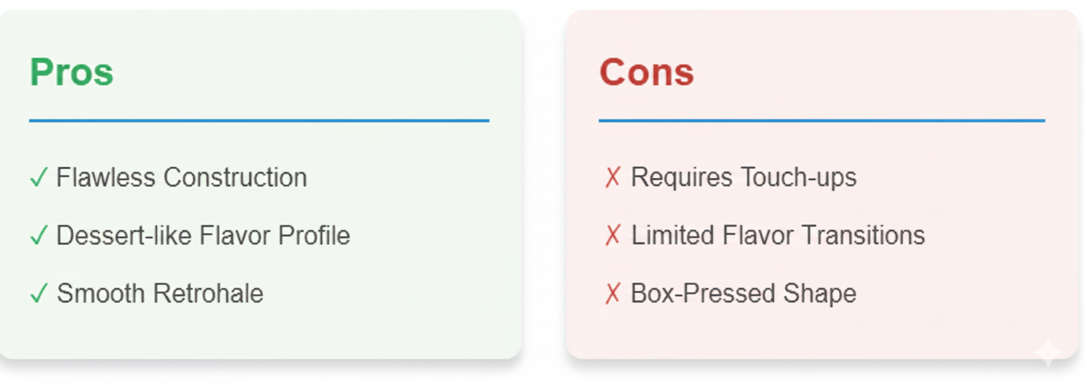
Task: Click the red X beside Requires Touch-ups
Action: pos(612,177)
